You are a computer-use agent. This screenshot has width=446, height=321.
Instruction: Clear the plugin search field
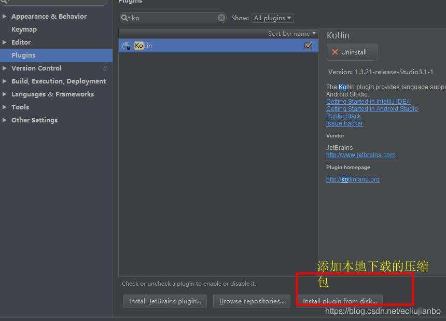tap(221, 18)
